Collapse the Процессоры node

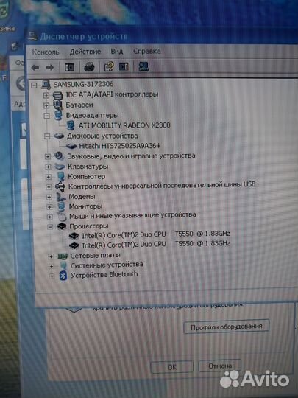pos(50,227)
